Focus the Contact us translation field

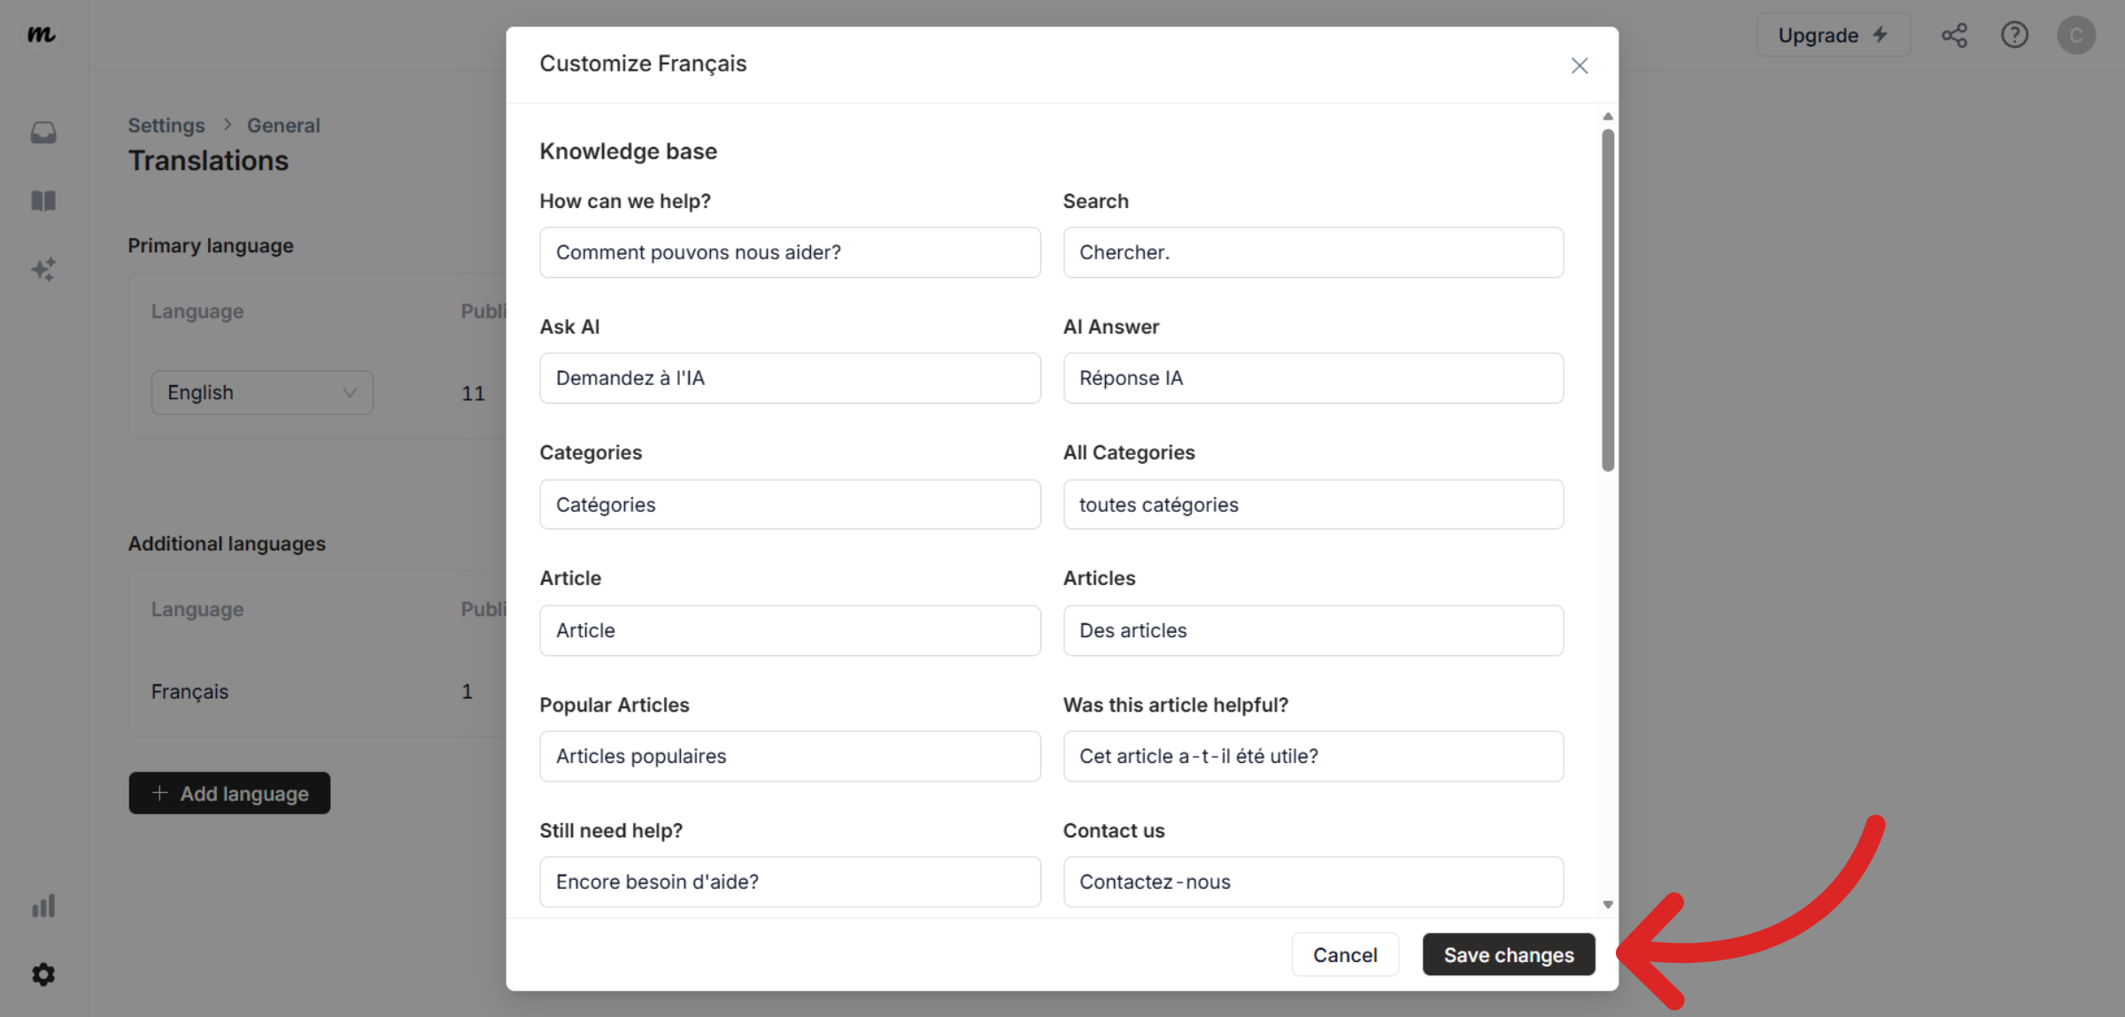1313,882
